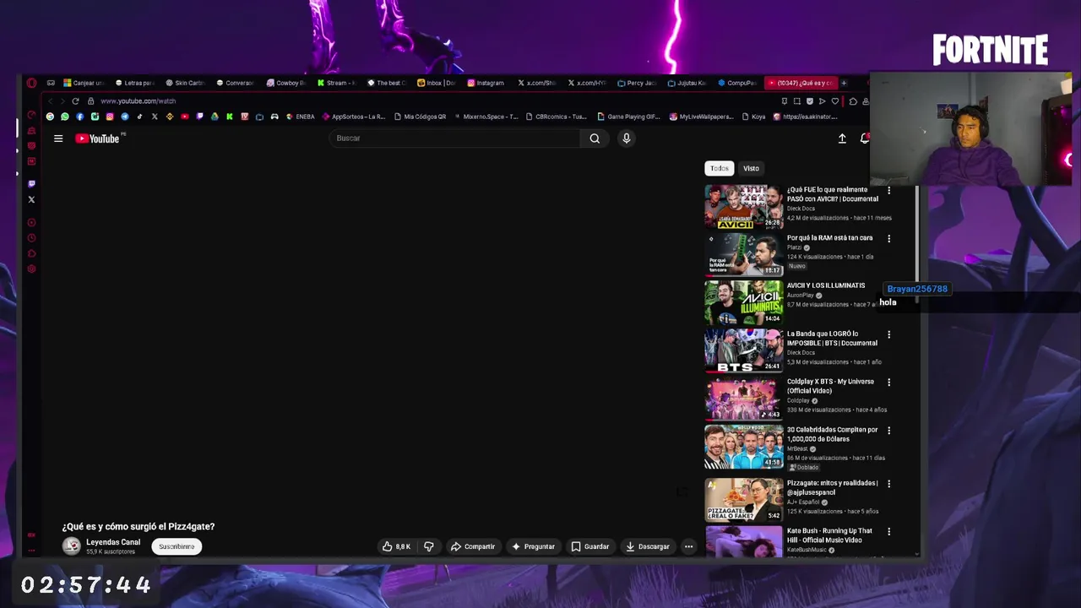The height and width of the screenshot is (608, 1081).
Task: Switch to the Inbox browser tab
Action: (435, 83)
